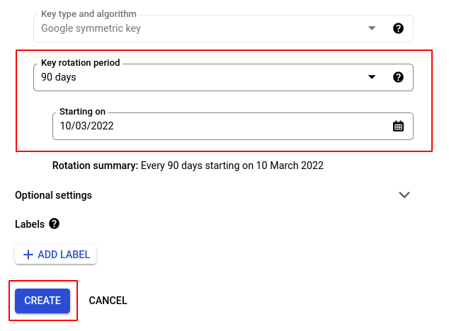The width and height of the screenshot is (449, 331).
Task: Click the plus icon on ADD LABEL
Action: click(28, 255)
